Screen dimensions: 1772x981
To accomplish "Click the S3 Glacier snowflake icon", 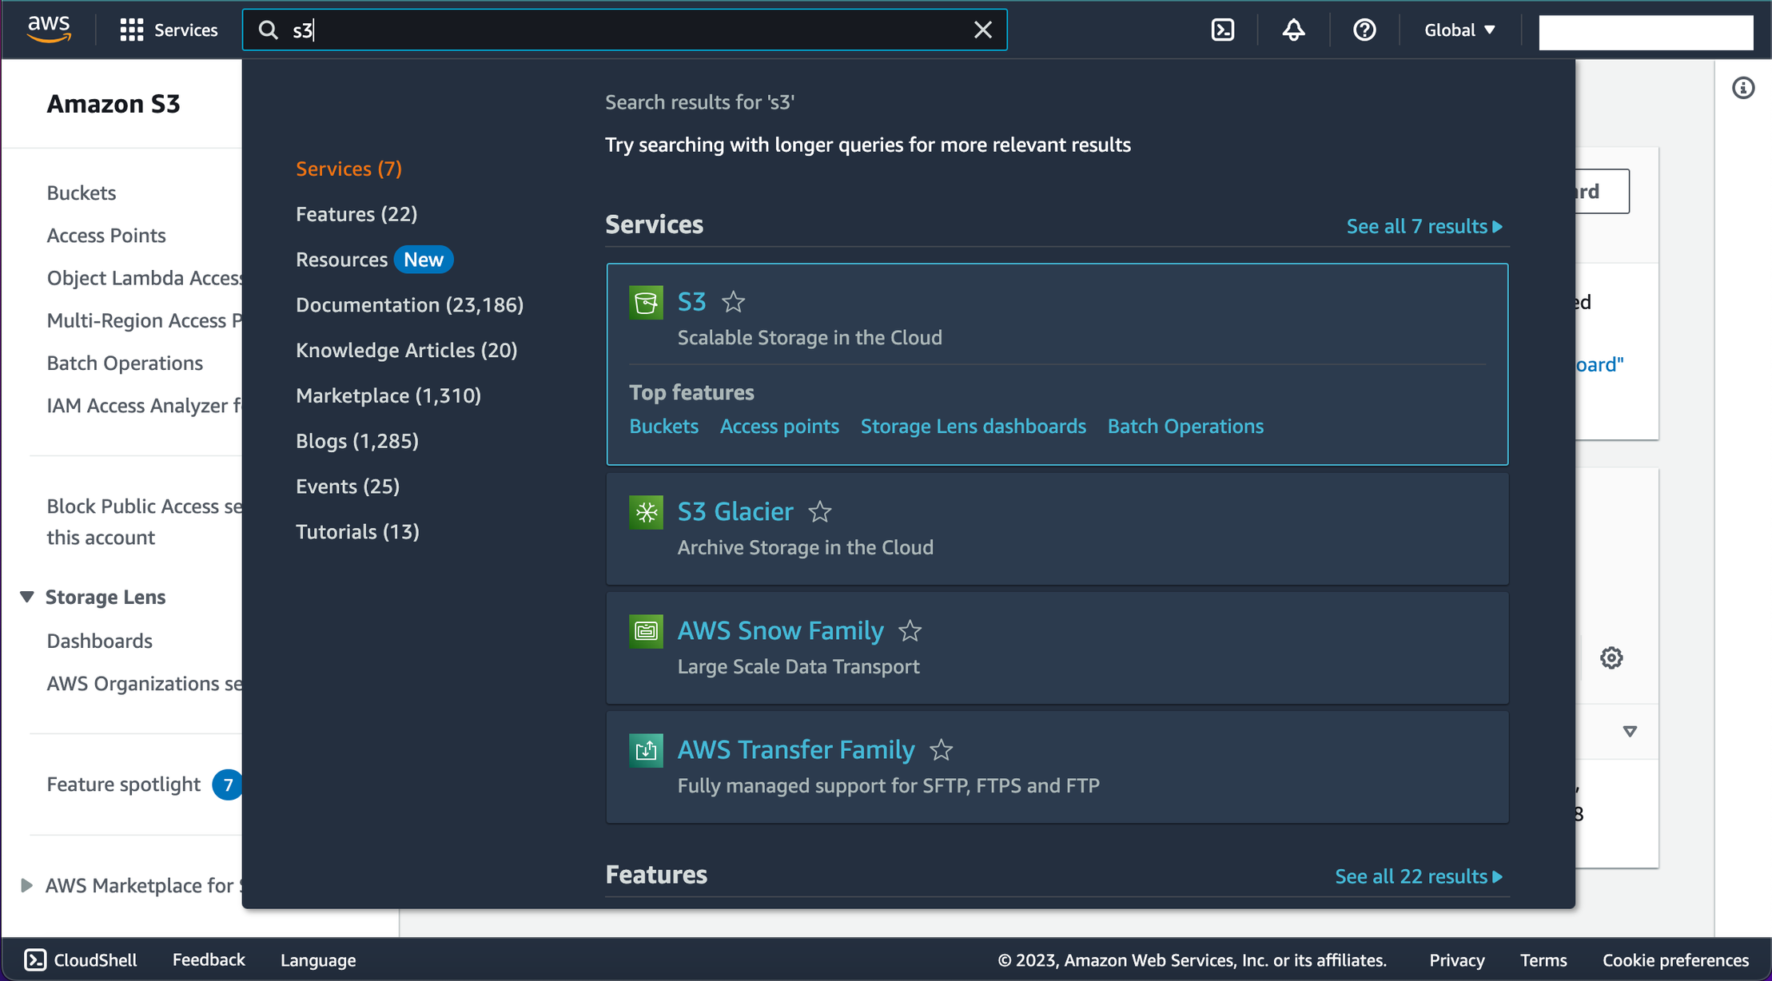I will click(646, 512).
